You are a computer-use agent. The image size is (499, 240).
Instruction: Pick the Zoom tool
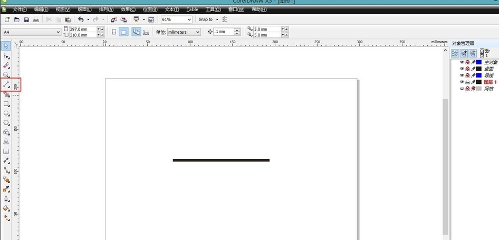click(6, 75)
